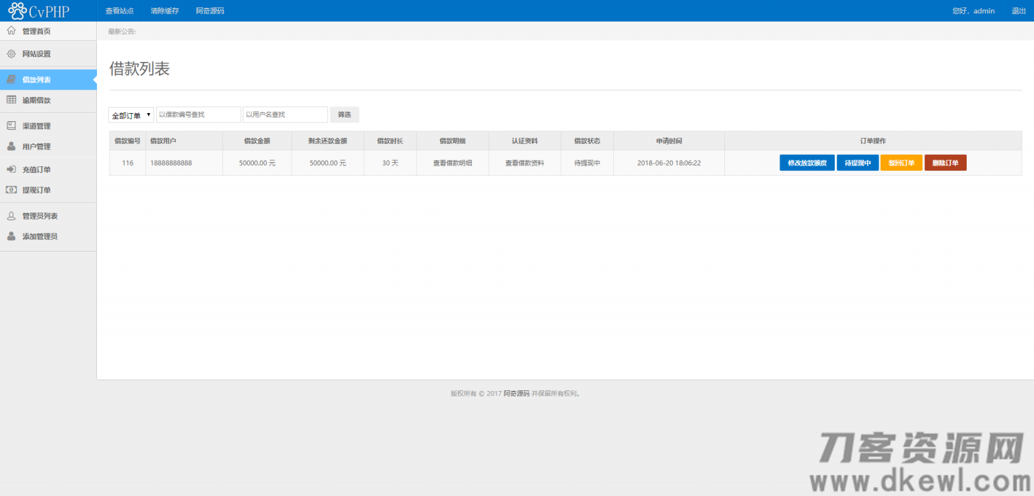Viewport: 1034px width, 496px height.
Task: Click the table icon for 逾期借款
Action: 11,100
